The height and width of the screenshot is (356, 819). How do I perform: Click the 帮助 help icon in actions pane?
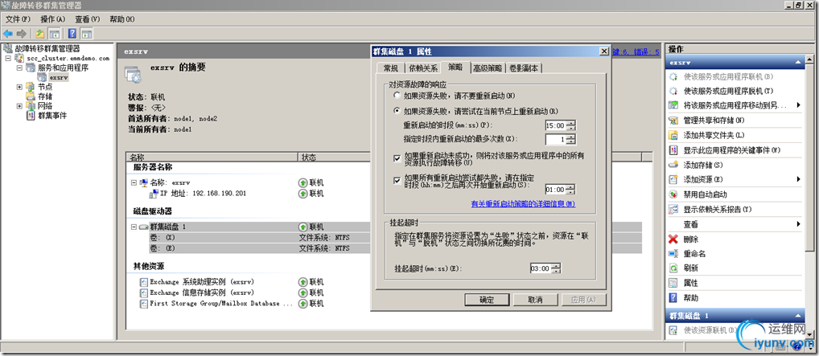[x=673, y=298]
